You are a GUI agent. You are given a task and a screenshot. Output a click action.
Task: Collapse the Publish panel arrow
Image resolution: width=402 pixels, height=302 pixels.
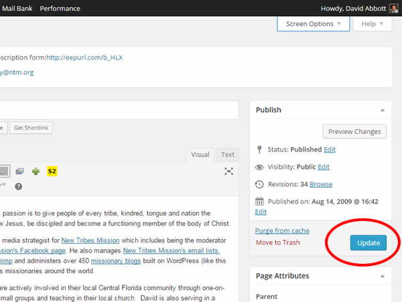click(383, 110)
